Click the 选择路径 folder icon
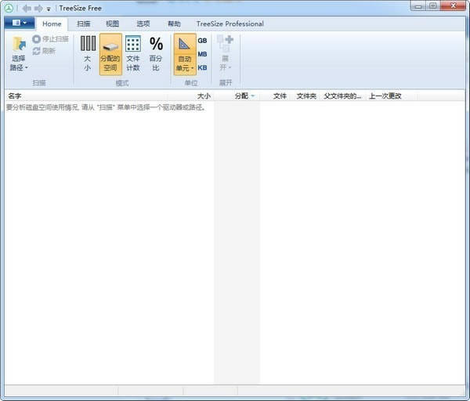The width and height of the screenshot is (470, 401). click(x=19, y=45)
